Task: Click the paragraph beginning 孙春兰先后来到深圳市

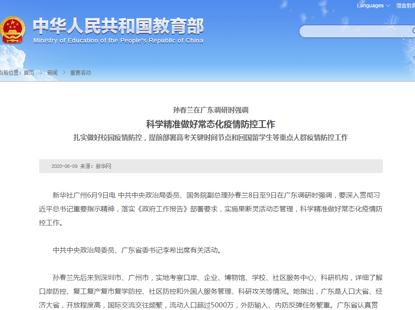Action: click(x=211, y=292)
